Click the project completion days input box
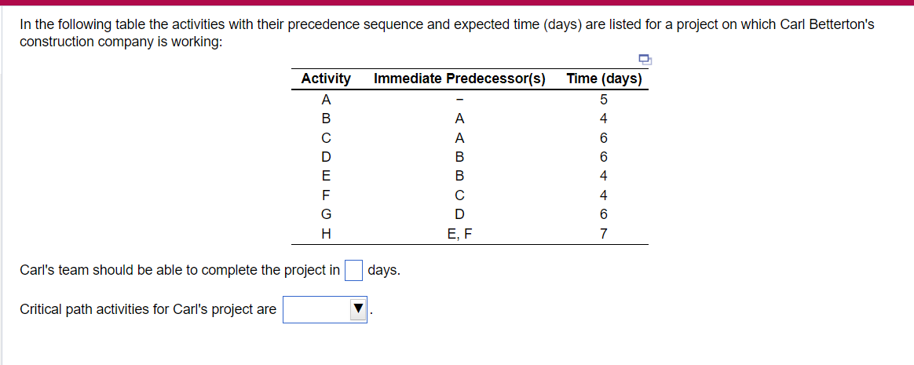Screen dimensions: 914x365 pos(353,271)
